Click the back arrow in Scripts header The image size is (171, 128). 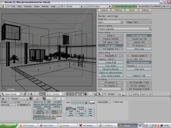(120, 94)
